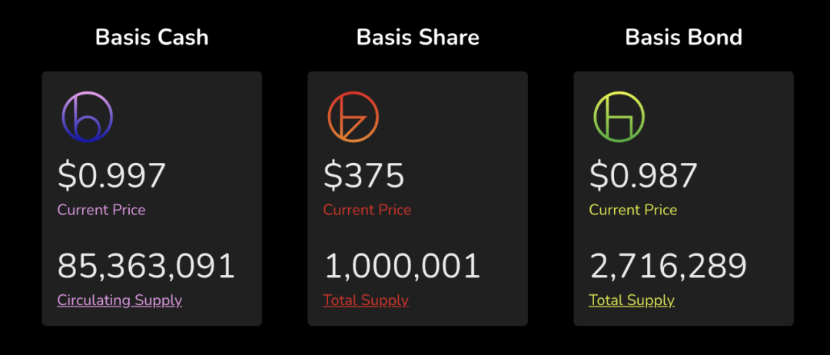Click the $0.997 price value
The image size is (830, 355).
[111, 176]
